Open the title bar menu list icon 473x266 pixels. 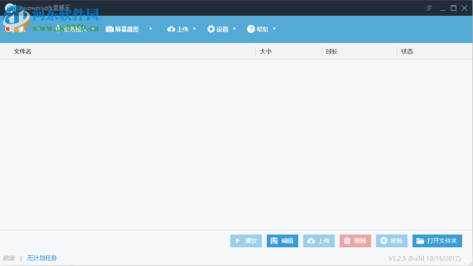click(429, 8)
